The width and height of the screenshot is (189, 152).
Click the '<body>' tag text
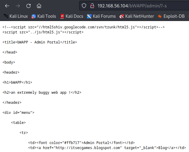click(9, 62)
